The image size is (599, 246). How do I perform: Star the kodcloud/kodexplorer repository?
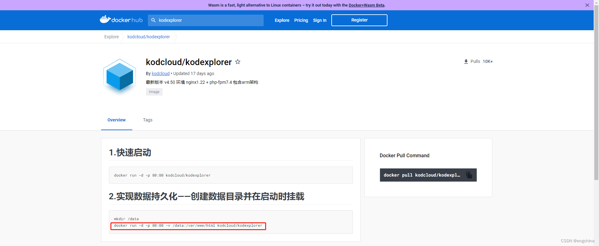[238, 62]
